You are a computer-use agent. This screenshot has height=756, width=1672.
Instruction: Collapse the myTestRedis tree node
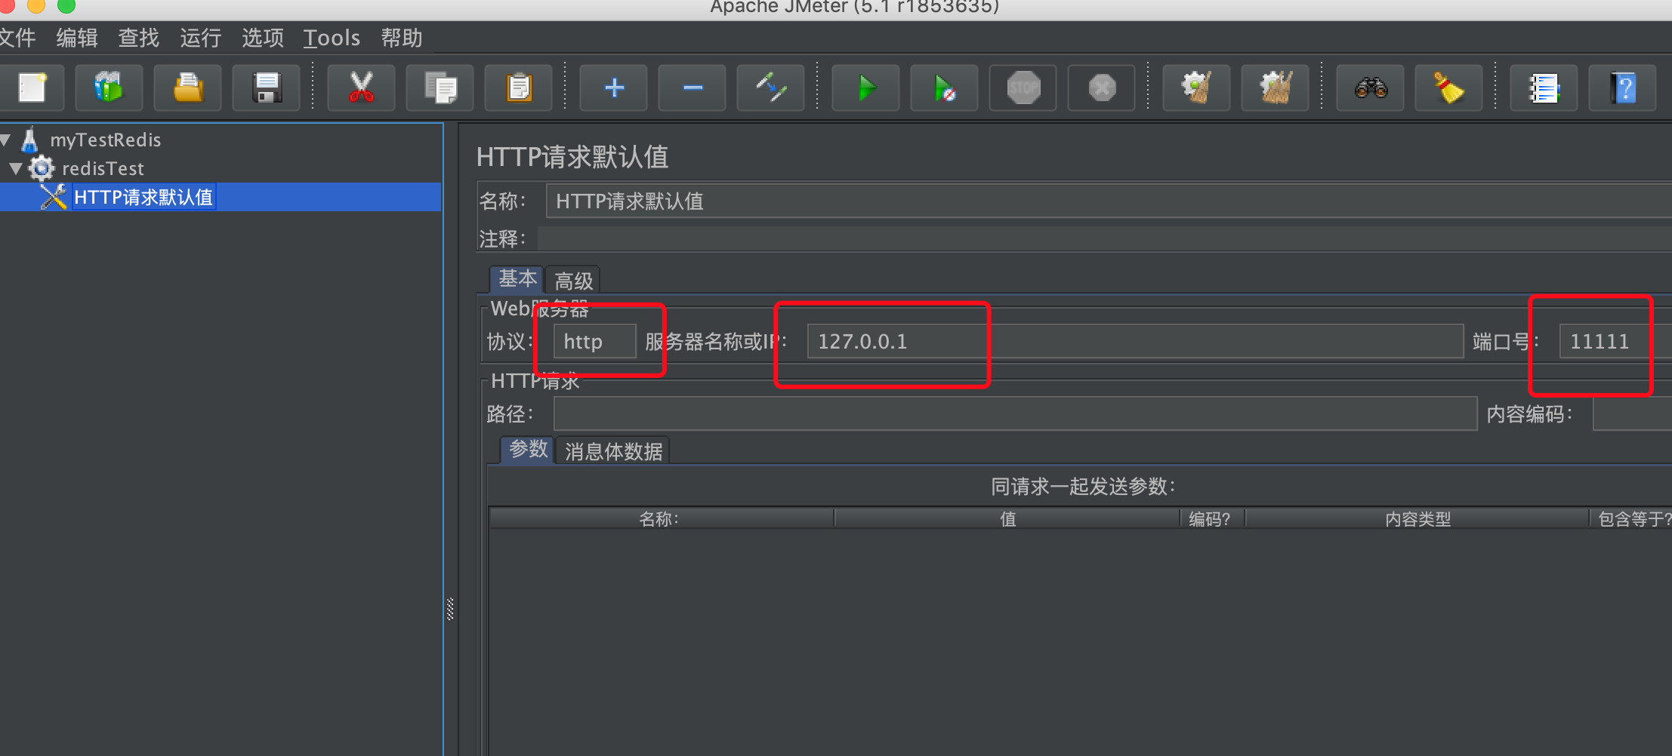[x=5, y=140]
